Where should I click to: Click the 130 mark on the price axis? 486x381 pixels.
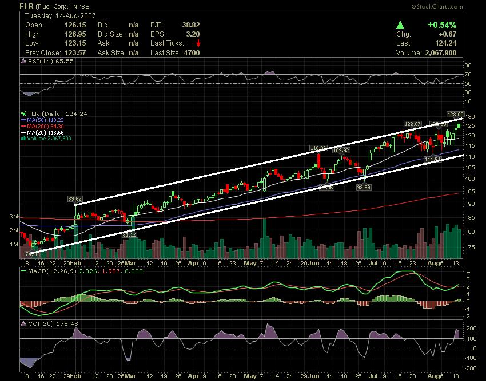(471, 116)
